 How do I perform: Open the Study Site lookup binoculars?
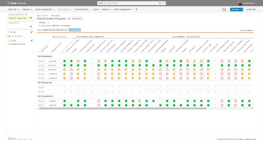31,26
